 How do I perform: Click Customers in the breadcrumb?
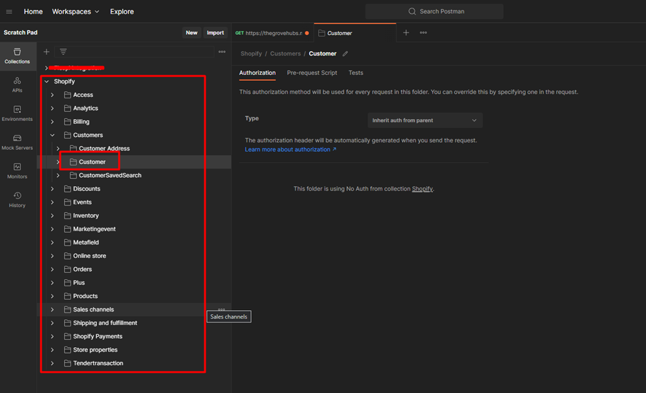[286, 54]
